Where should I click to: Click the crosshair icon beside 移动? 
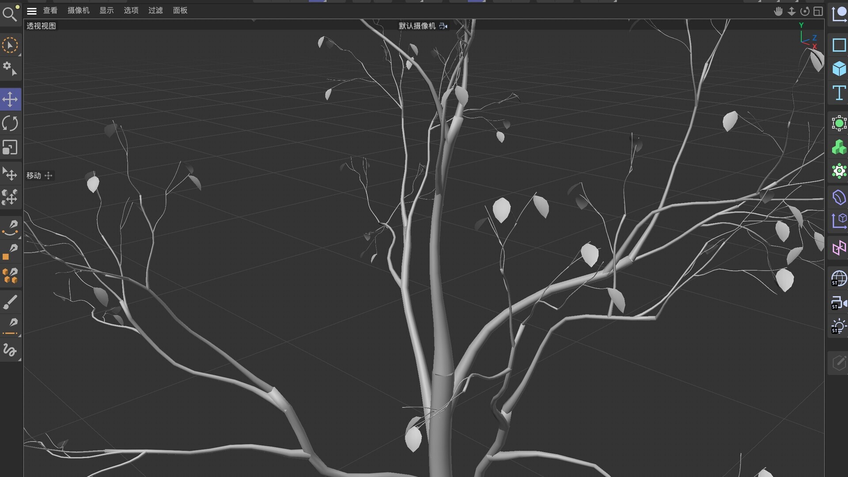[x=49, y=175]
